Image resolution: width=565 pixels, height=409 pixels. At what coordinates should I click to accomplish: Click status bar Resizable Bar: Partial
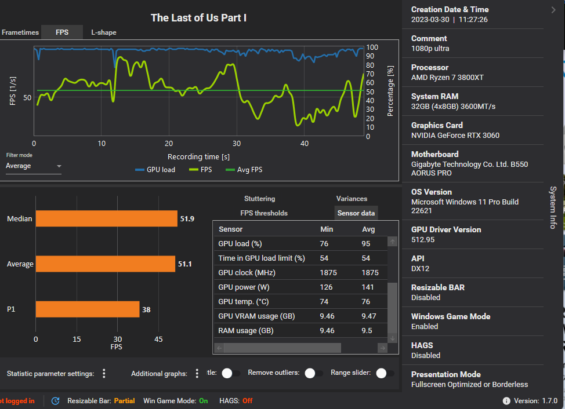click(101, 401)
